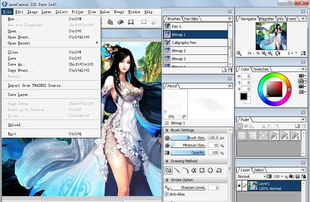Viewport: 310px width, 202px height.
Task: Select the rectangle drawing method
Action: (x=202, y=170)
